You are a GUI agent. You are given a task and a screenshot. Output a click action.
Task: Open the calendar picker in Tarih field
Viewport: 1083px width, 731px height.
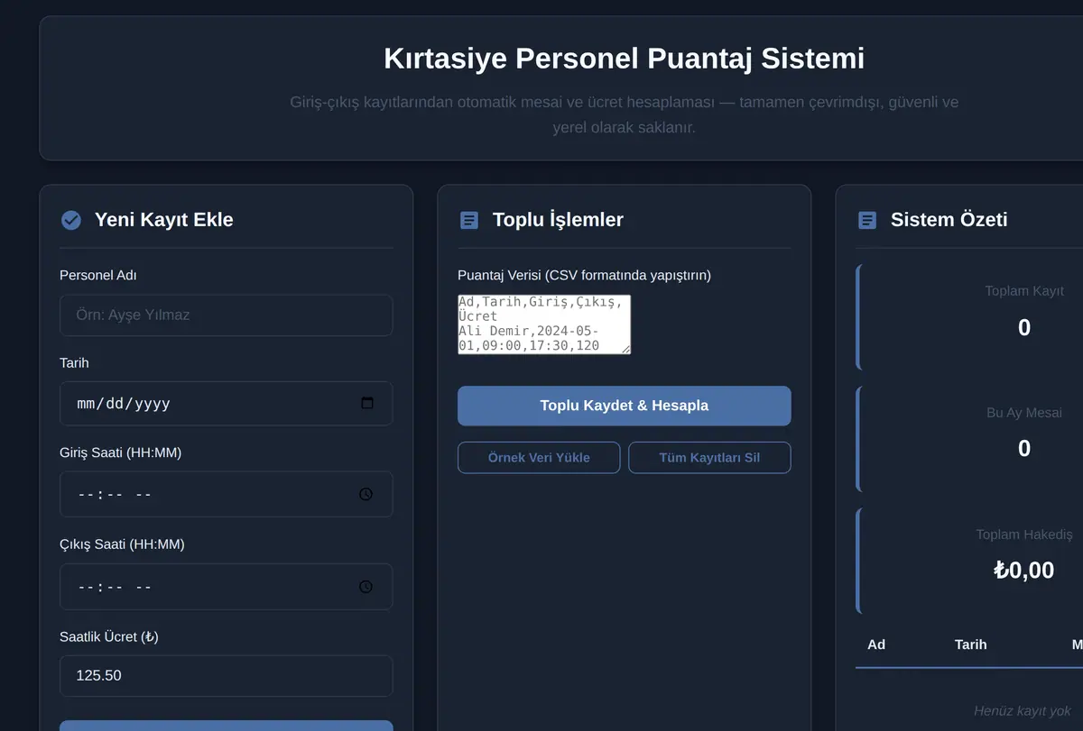tap(367, 403)
